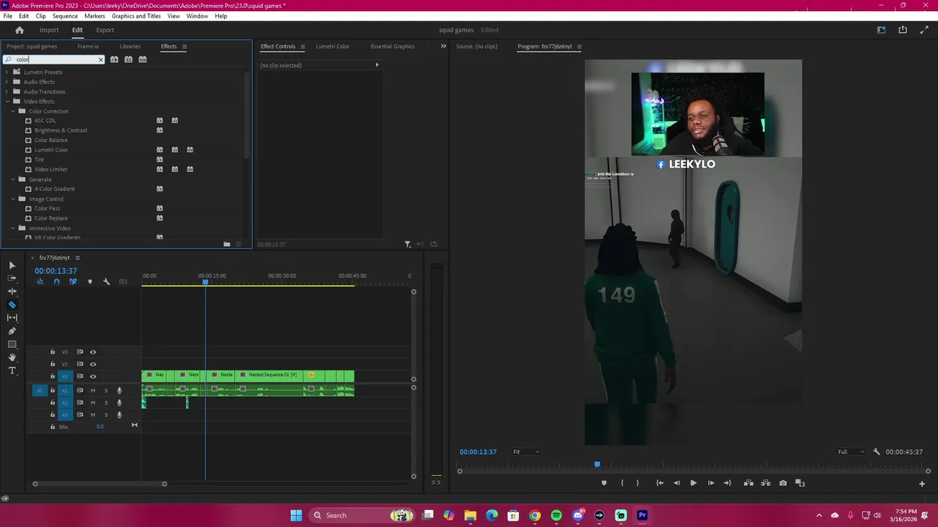
Task: Click Mark In button in Program monitor
Action: coord(622,483)
